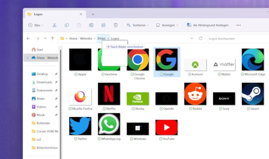269x159 pixels.
Task: Expand the Alana - Webedia tree node
Action: pos(26,58)
